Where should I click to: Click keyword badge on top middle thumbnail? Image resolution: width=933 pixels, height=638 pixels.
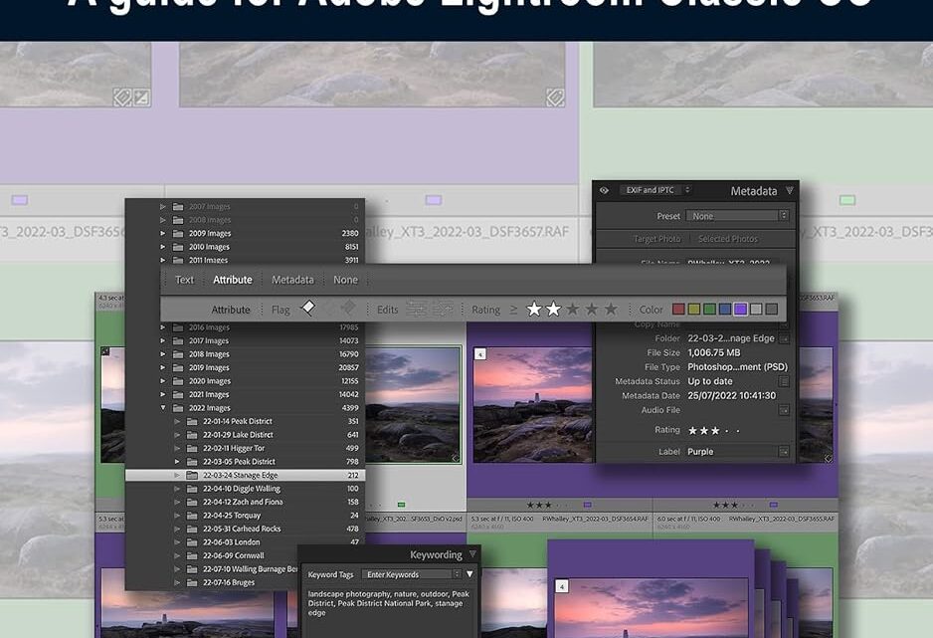tap(555, 97)
